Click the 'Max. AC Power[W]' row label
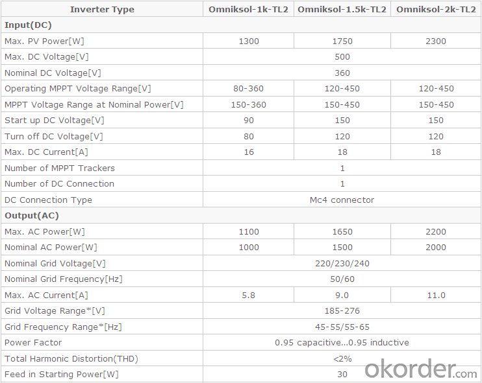This screenshot has height=383, width=482. coord(45,231)
